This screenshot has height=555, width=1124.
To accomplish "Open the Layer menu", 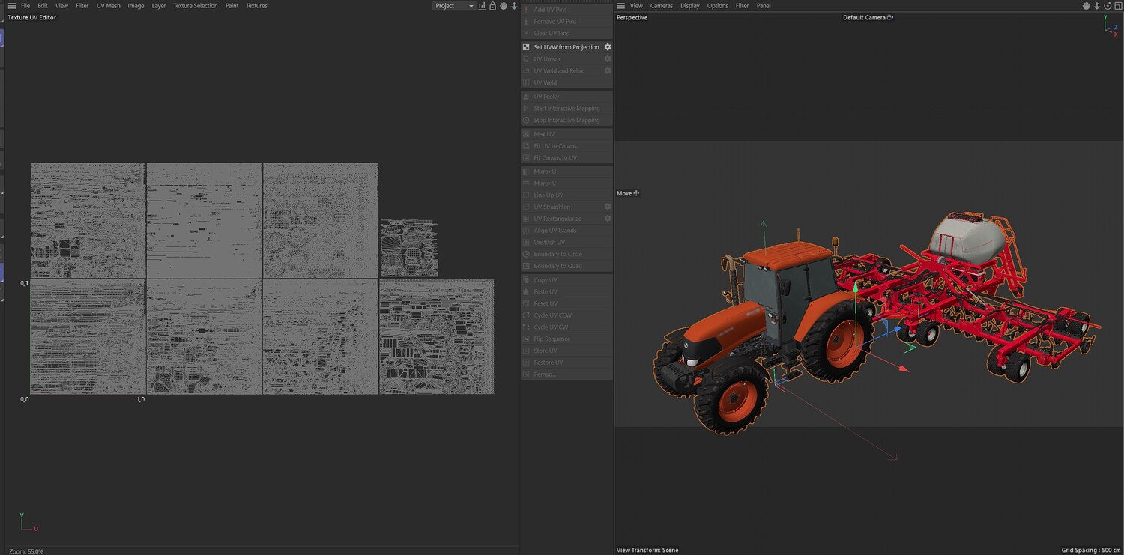I will (x=159, y=6).
